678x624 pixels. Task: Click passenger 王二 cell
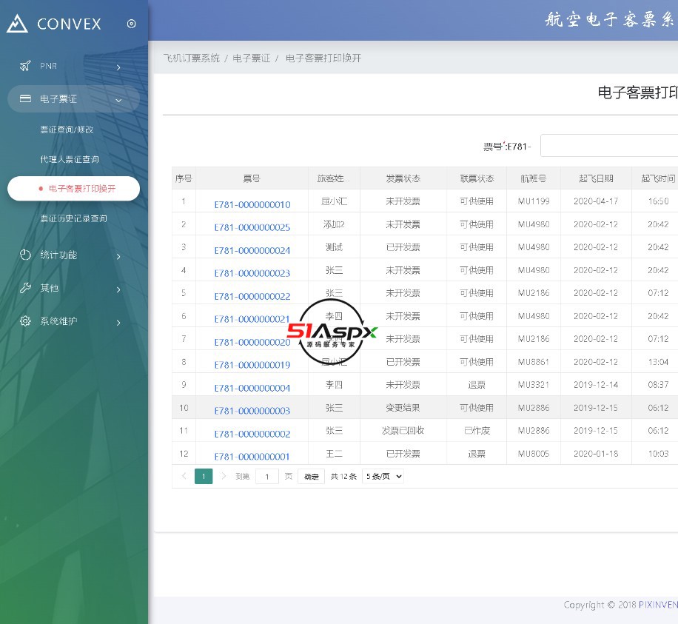click(x=334, y=453)
